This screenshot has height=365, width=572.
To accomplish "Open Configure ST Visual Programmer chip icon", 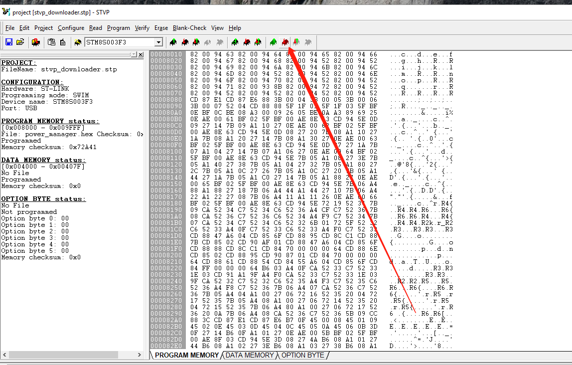I will point(78,42).
